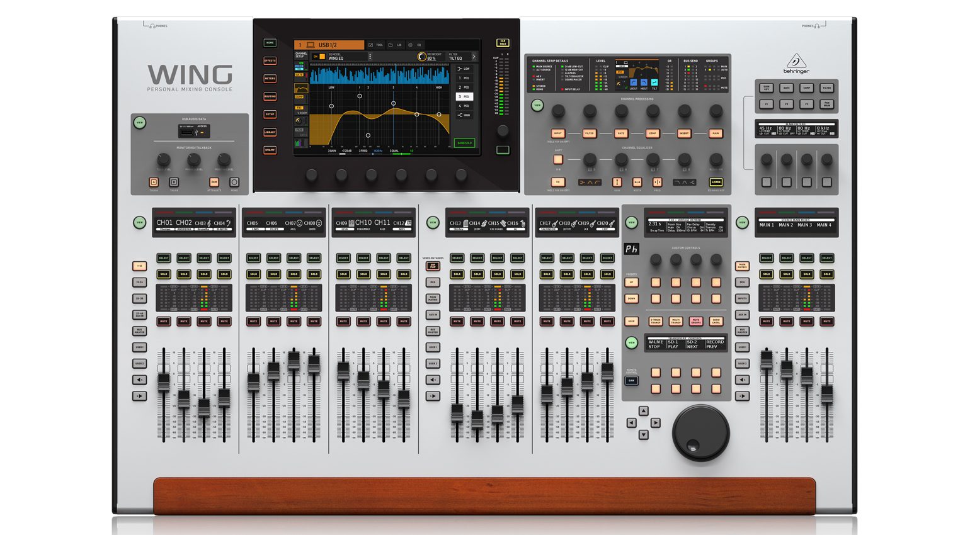
Task: Select EQ band 3 PEQ tab
Action: click(464, 96)
